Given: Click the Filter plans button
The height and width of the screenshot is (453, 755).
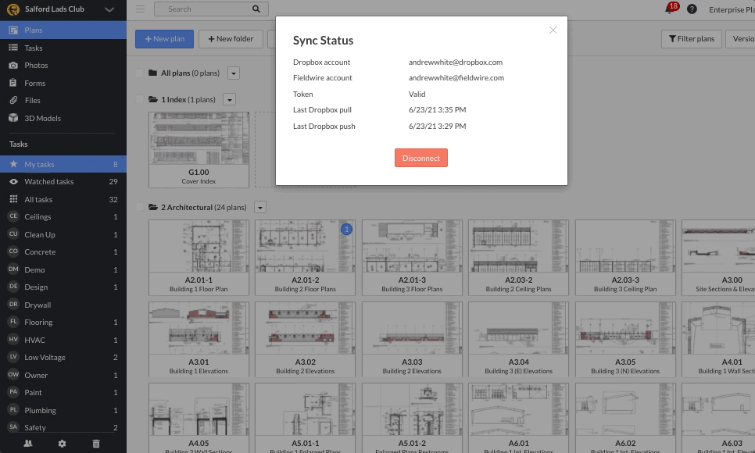Looking at the screenshot, I should coord(692,38).
